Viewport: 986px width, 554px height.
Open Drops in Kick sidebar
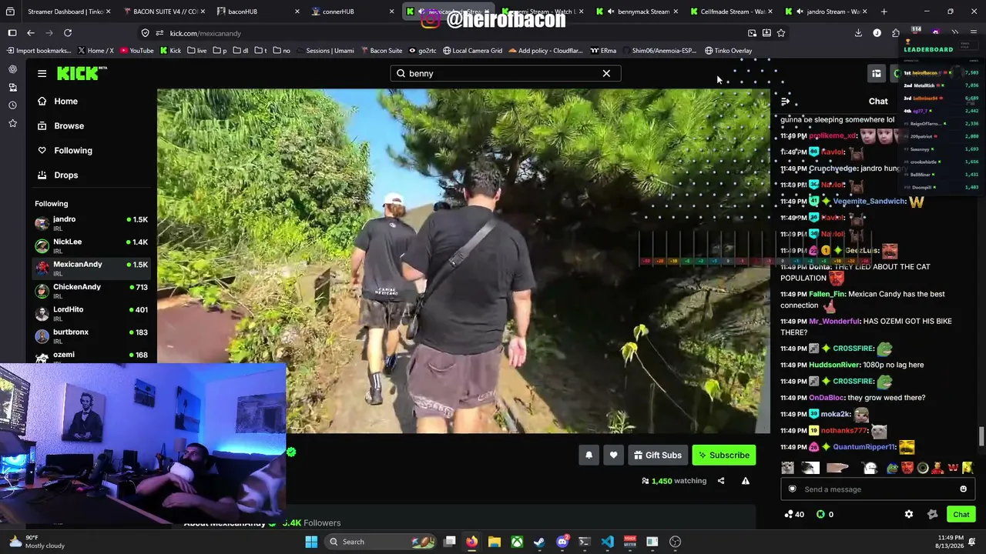coord(91,175)
